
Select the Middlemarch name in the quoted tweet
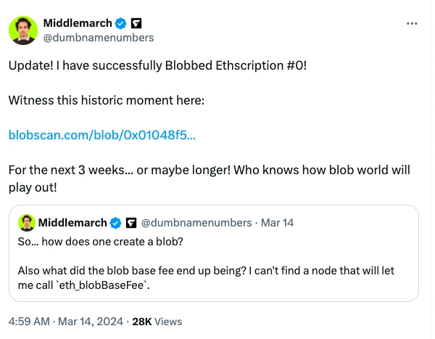(72, 222)
